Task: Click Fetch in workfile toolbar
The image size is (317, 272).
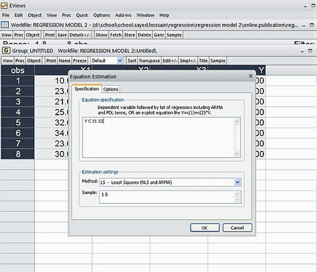Action: [115, 35]
